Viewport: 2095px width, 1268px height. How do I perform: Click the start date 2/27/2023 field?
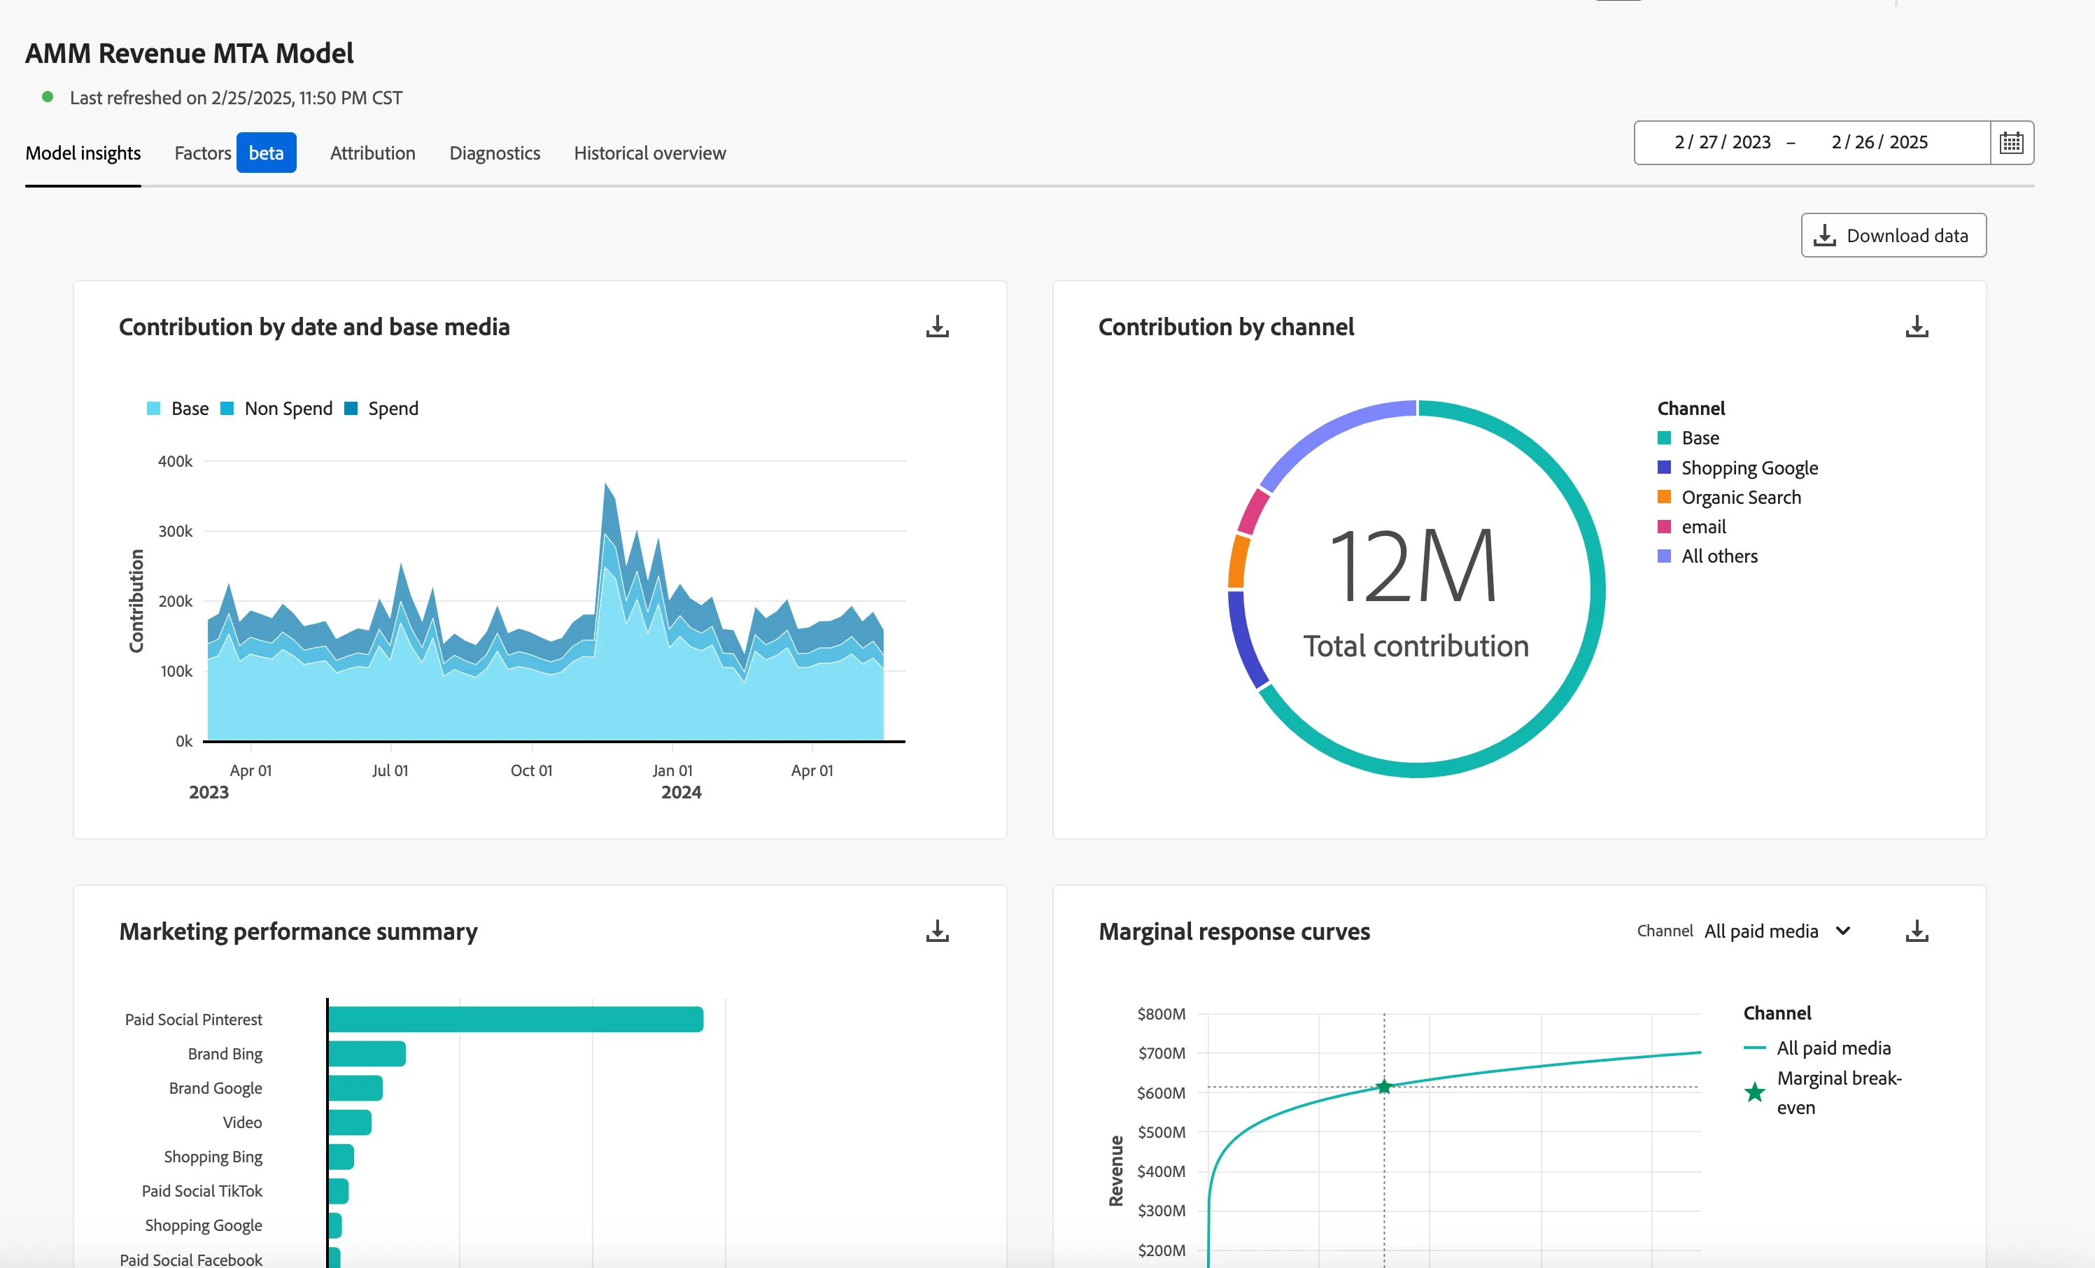pos(1723,142)
